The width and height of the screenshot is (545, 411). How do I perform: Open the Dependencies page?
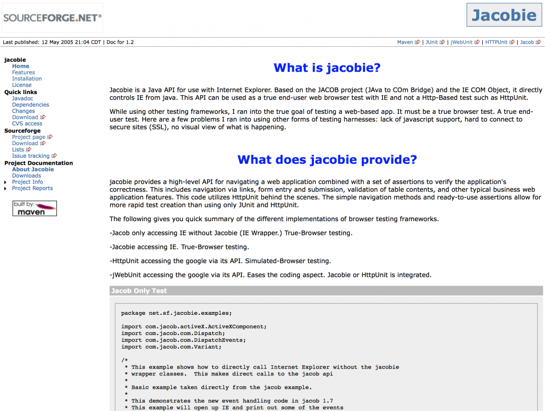point(30,105)
